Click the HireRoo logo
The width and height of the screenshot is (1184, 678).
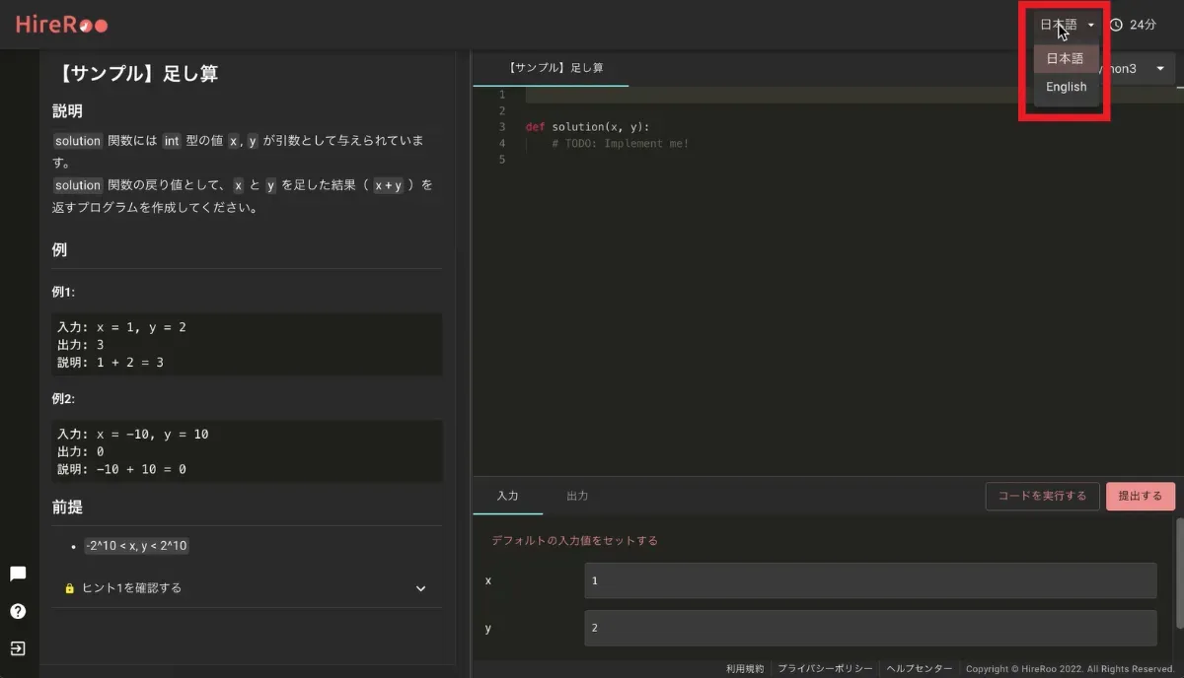[x=62, y=25]
